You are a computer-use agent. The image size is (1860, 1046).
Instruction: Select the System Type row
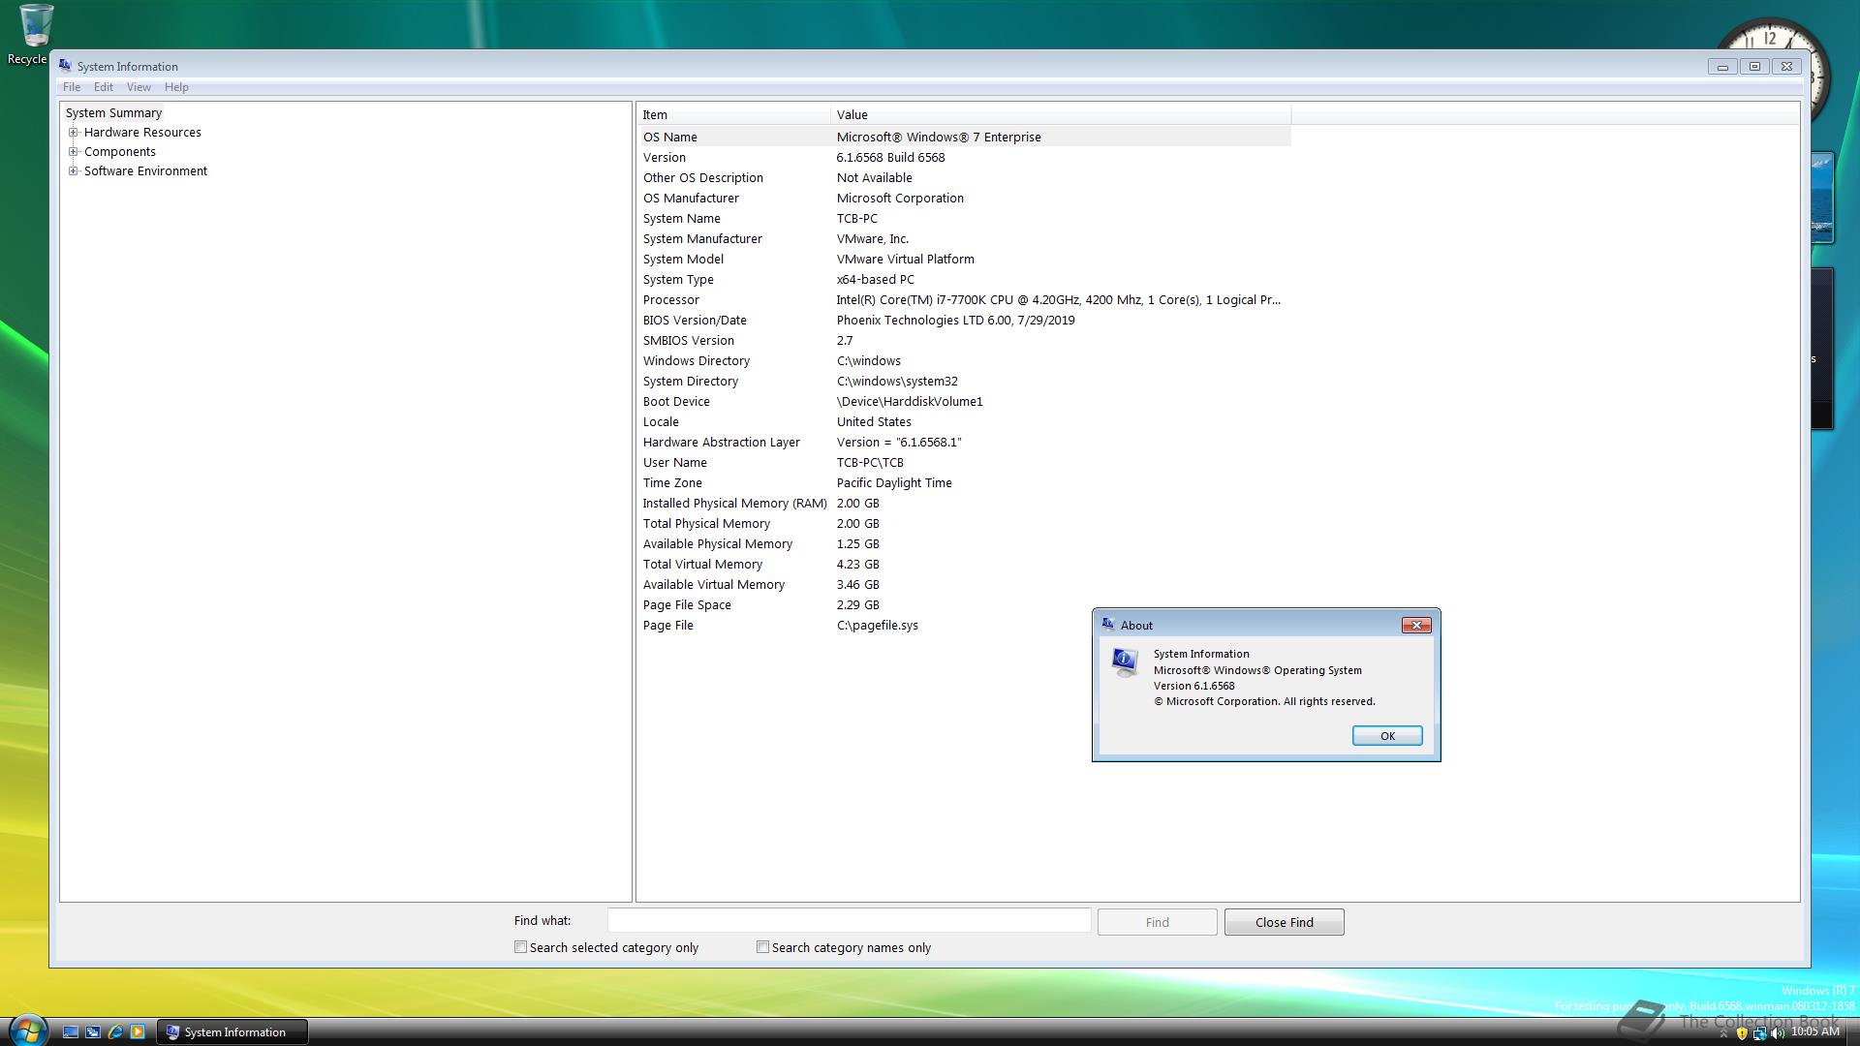coord(964,279)
